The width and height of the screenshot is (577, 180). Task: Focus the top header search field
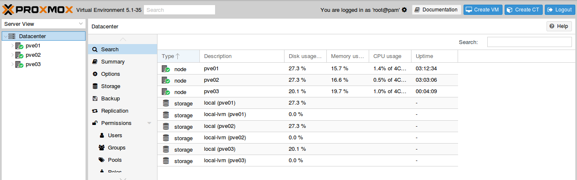tap(179, 10)
